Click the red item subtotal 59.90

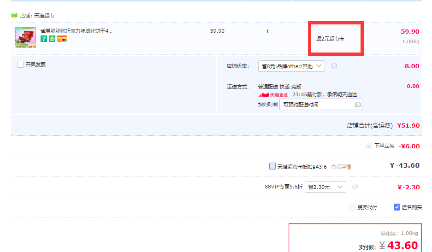pyautogui.click(x=410, y=32)
